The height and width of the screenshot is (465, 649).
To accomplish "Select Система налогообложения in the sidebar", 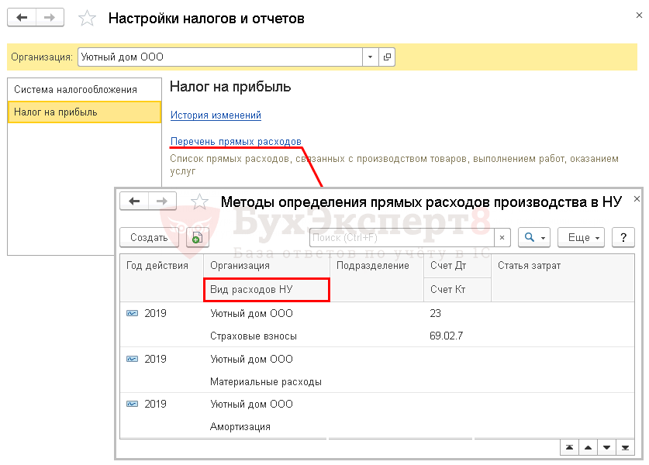I will click(75, 89).
